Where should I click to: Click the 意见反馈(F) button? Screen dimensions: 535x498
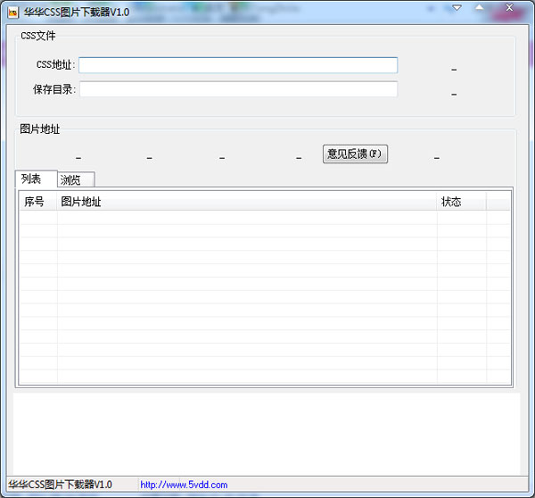coord(355,154)
